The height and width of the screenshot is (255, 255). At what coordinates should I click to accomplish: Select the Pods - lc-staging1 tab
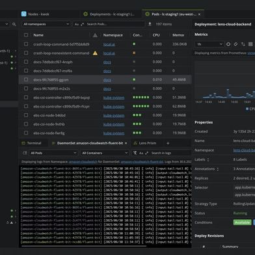pos(173,14)
